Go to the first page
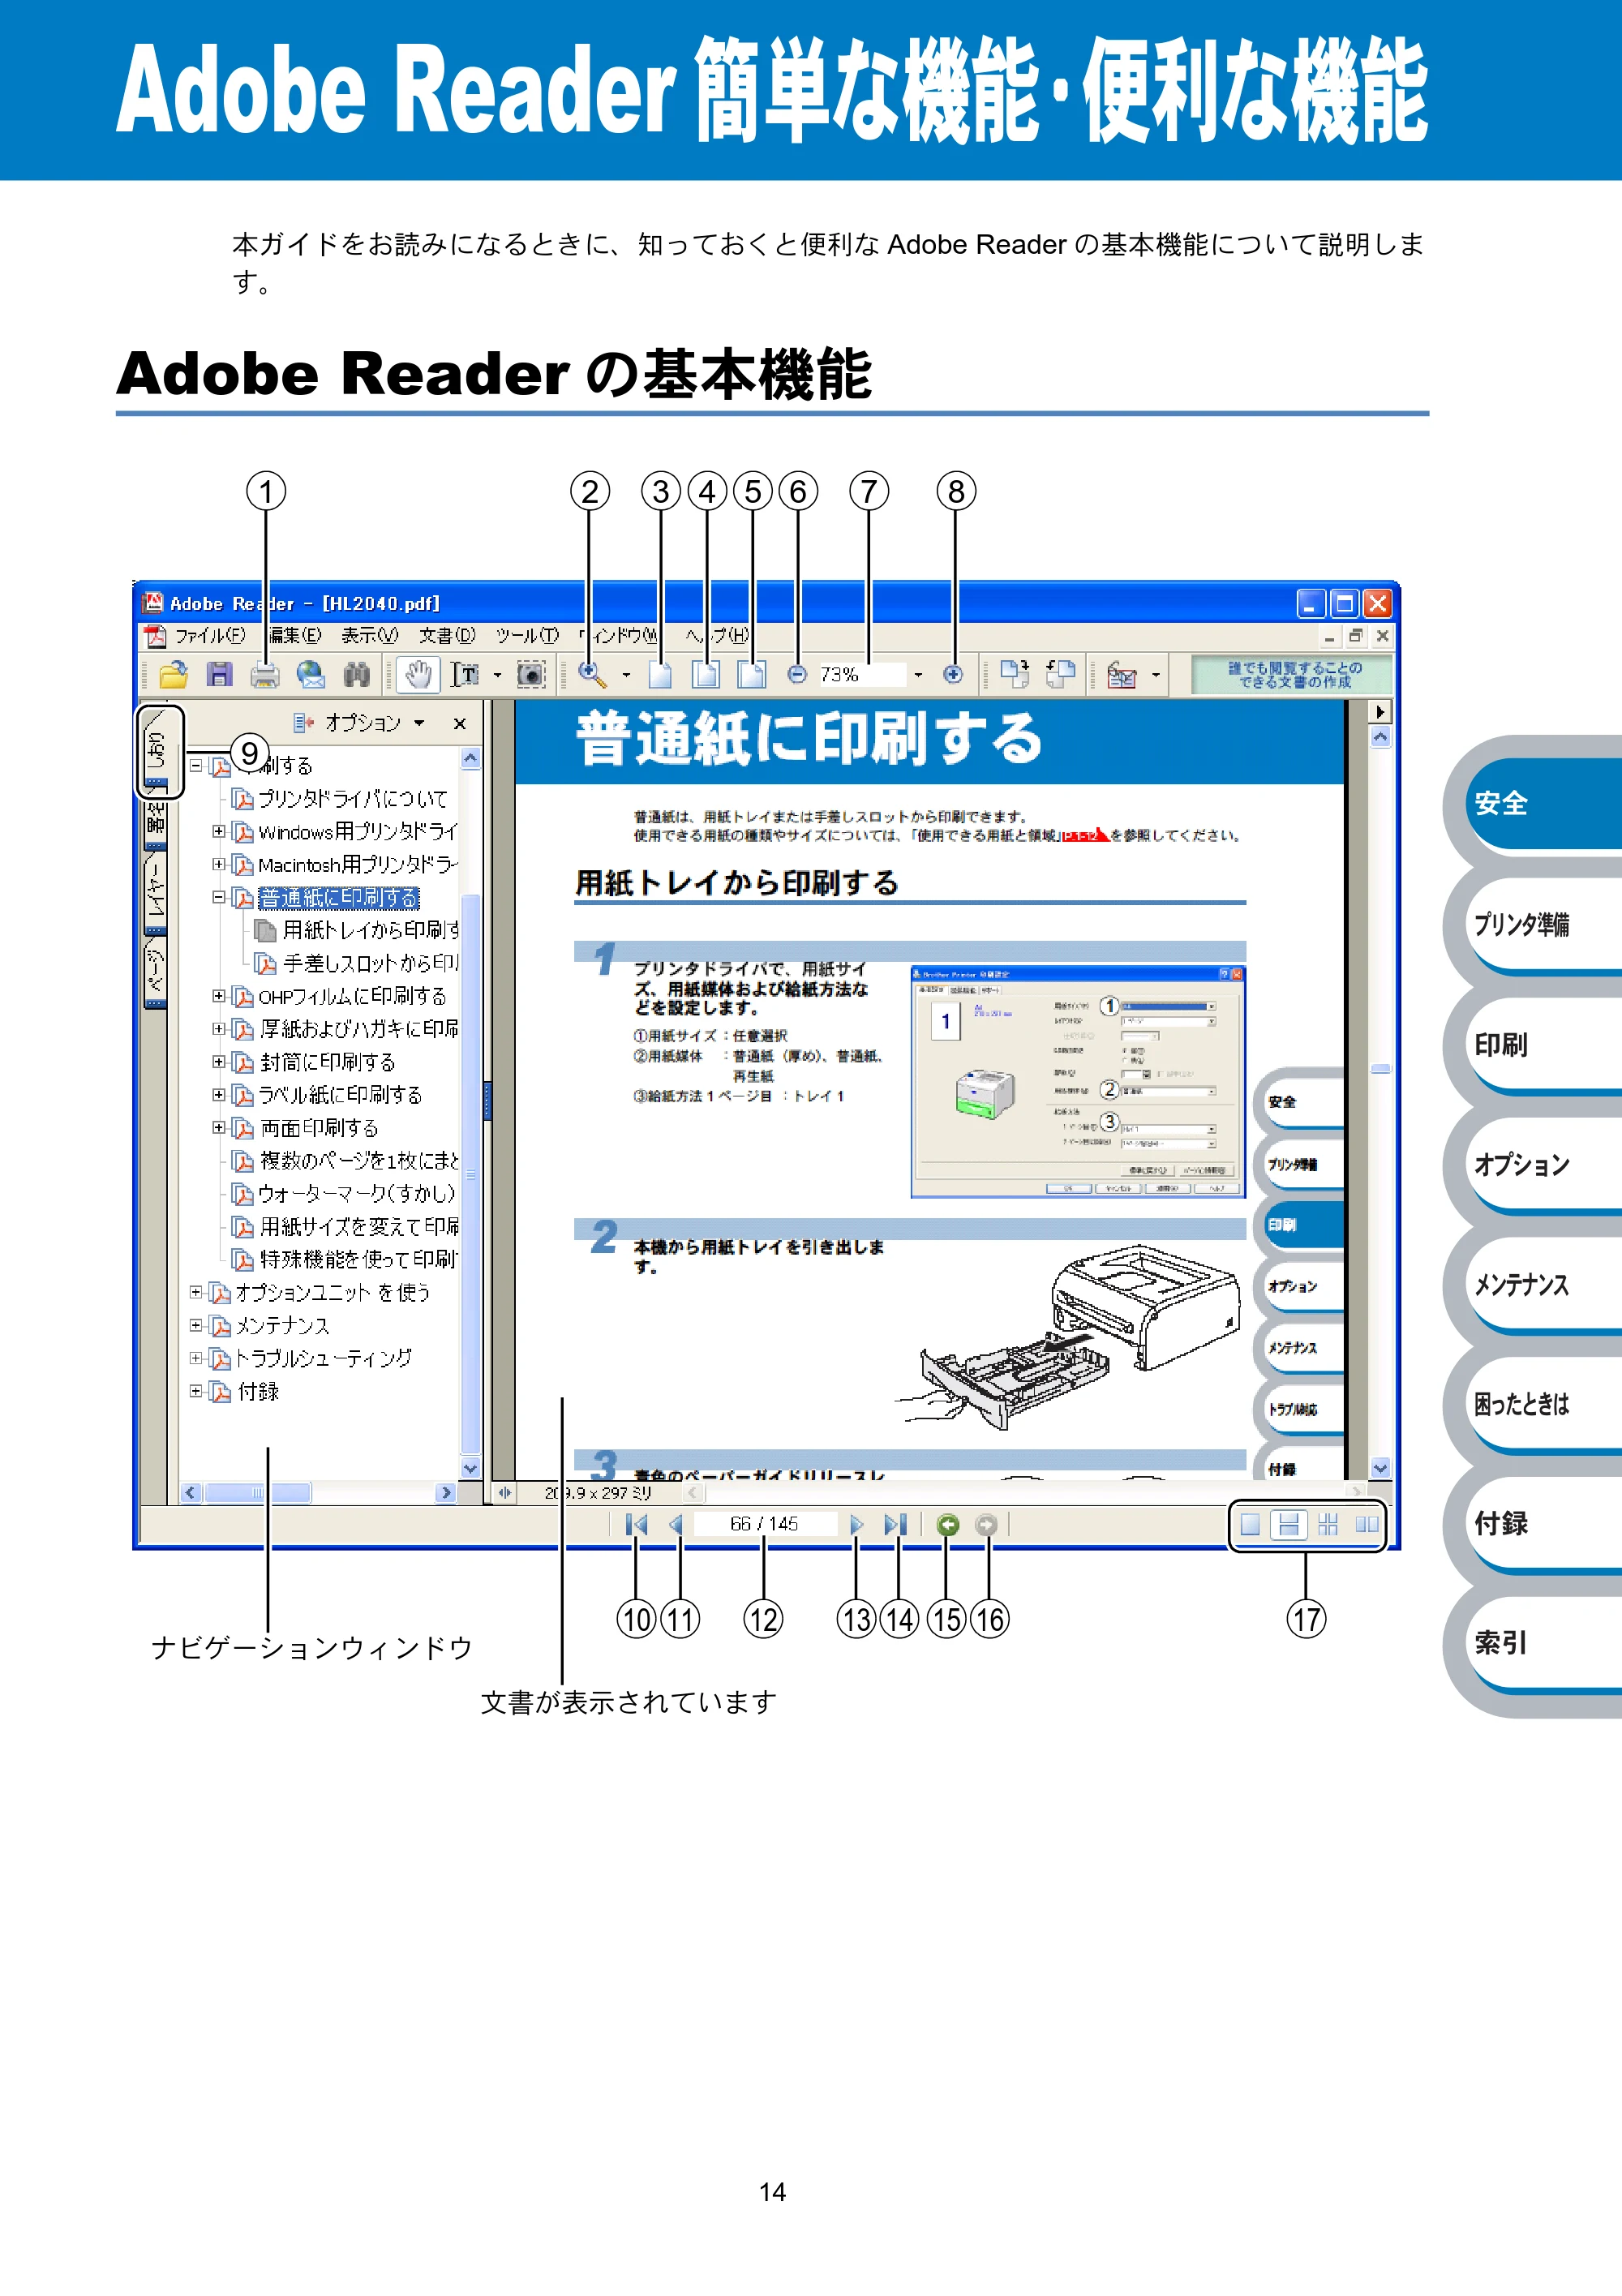1622x2296 pixels. coord(636,1524)
